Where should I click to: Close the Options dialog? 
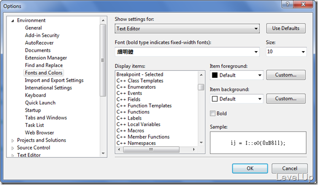click(303, 4)
